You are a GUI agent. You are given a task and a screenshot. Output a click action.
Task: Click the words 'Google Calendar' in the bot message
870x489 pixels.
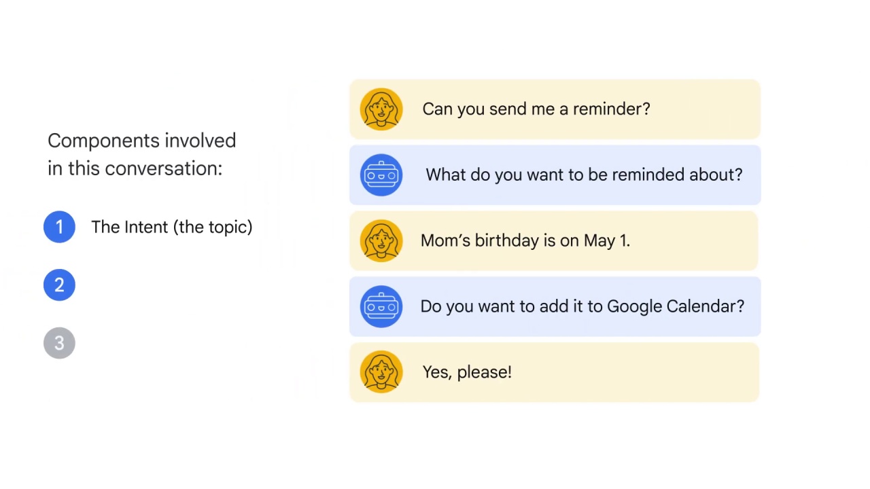coord(676,306)
